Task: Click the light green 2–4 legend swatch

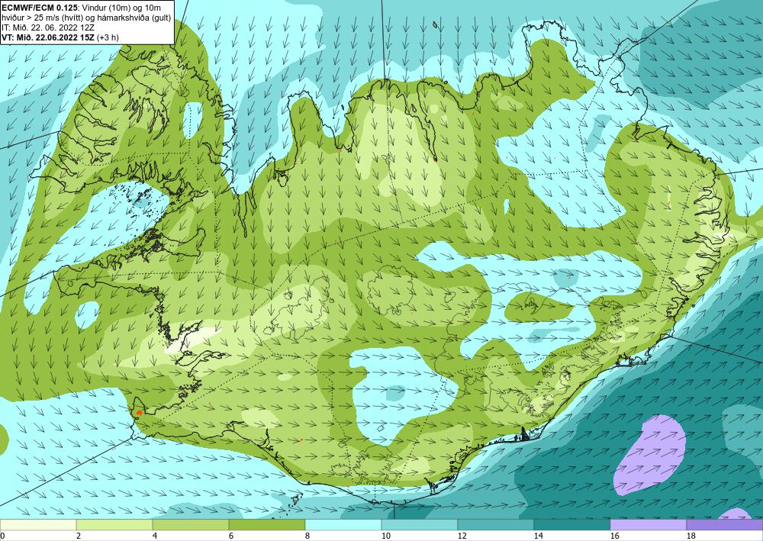Action: 114,525
